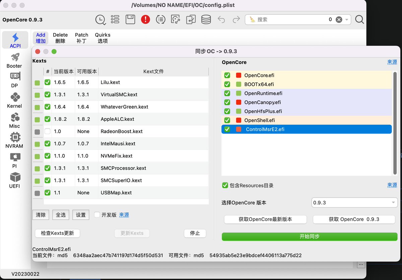The height and width of the screenshot is (280, 402).
Task: Open the UEFI section in sidebar
Action: (14, 179)
